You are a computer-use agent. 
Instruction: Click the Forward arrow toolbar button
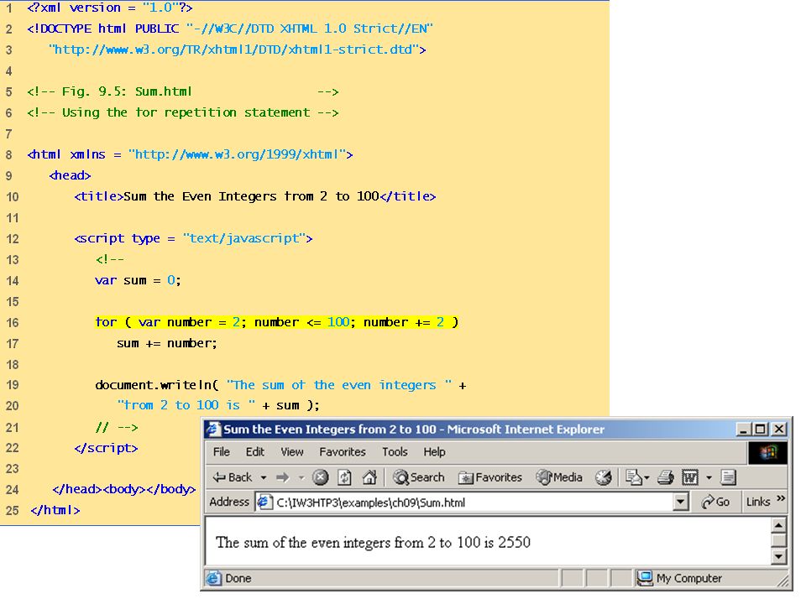[x=283, y=477]
